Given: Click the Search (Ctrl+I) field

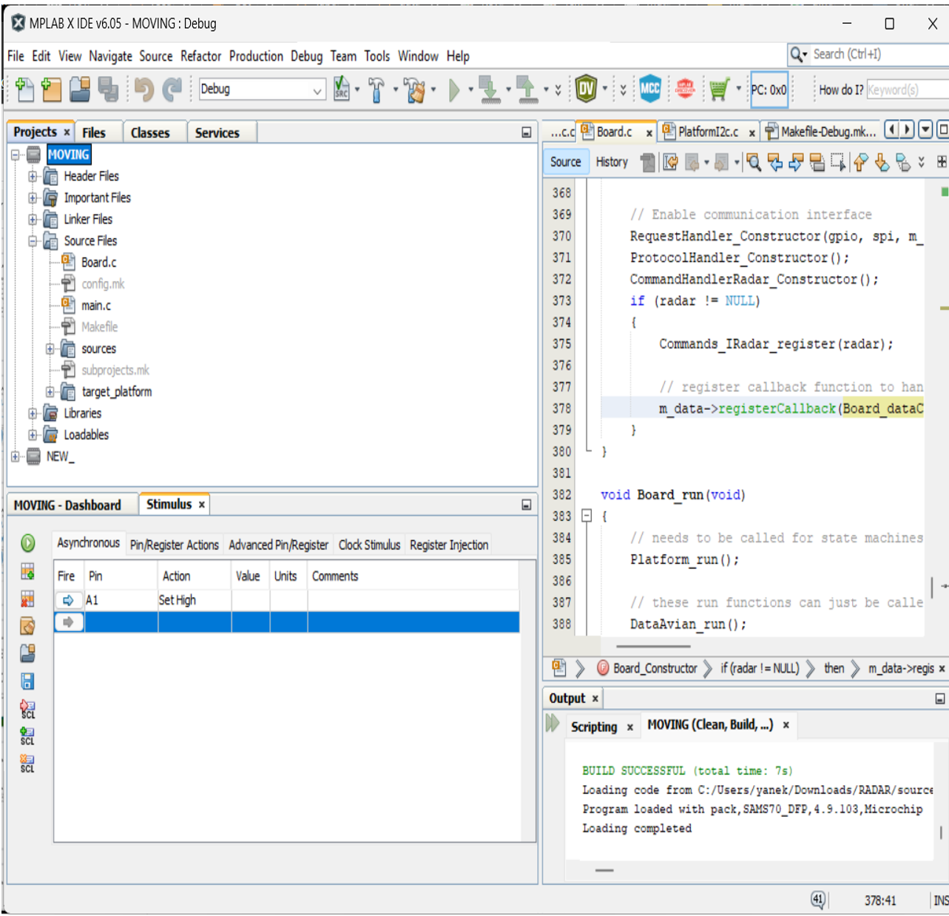Looking at the screenshot, I should 879,54.
